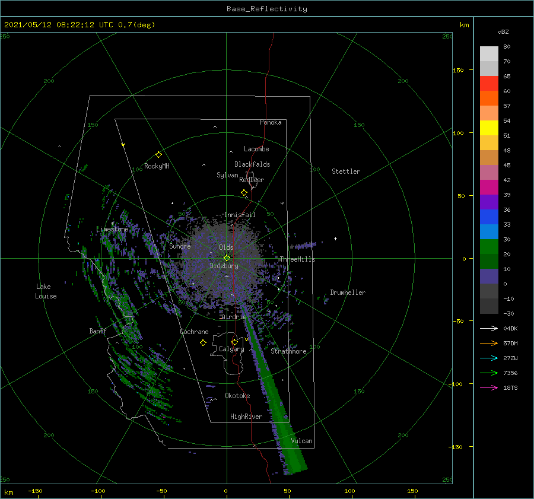Pick the bright green 20-30 dBZ legend swatch
This screenshot has height=499, width=534.
click(x=489, y=247)
